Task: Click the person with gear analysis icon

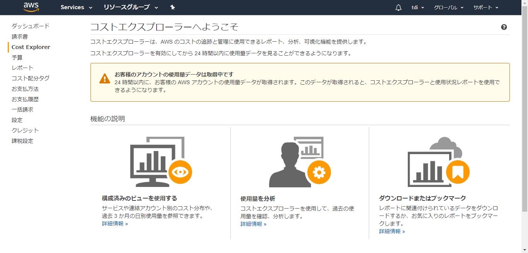Action: (x=300, y=162)
